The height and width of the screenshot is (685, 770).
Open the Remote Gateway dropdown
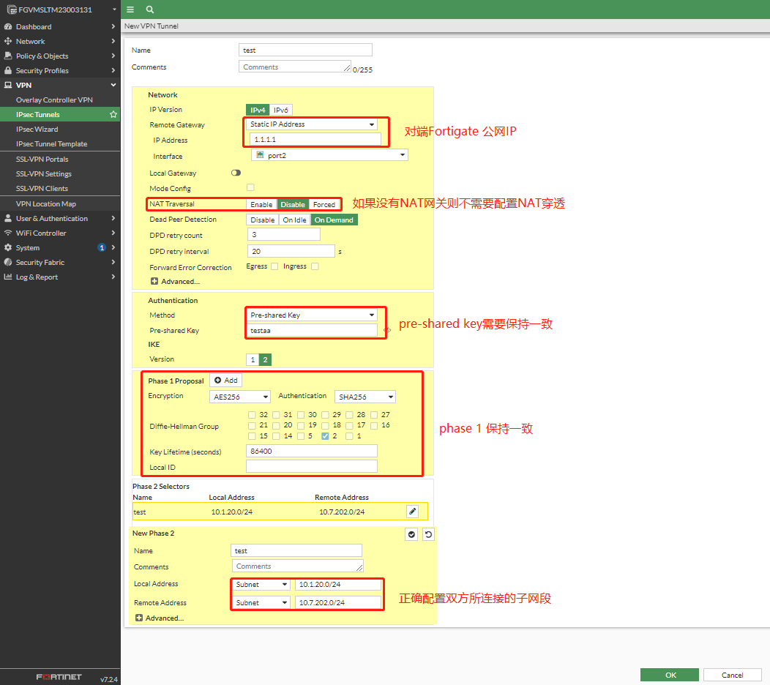(312, 124)
